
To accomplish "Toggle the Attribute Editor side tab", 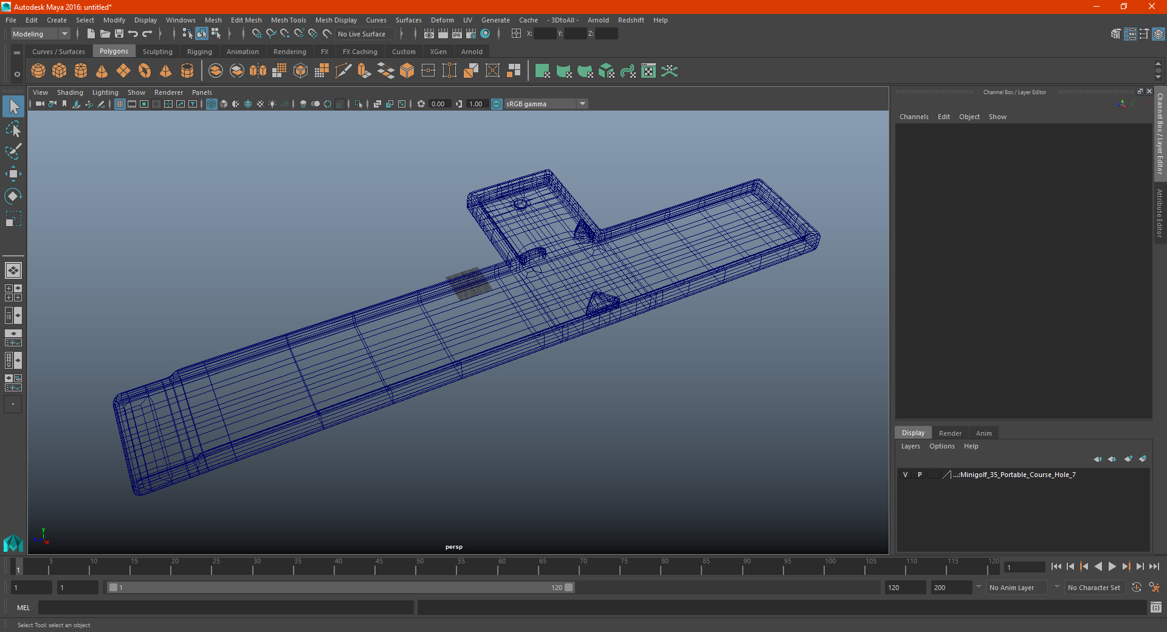I will [x=1160, y=213].
